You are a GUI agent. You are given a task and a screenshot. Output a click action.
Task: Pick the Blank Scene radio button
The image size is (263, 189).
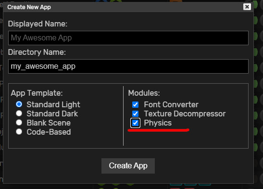click(x=19, y=123)
